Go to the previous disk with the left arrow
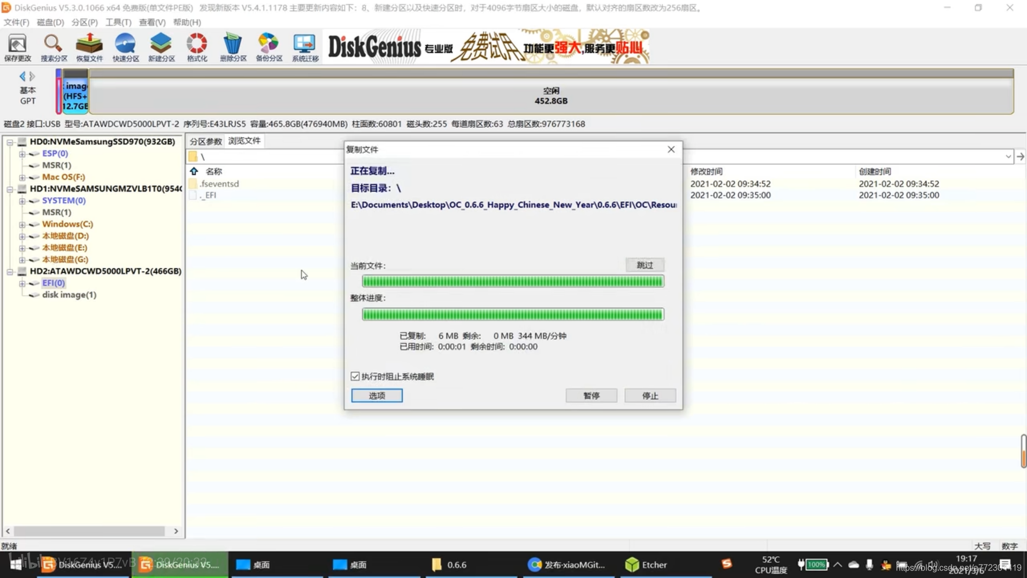This screenshot has width=1027, height=578. tap(22, 76)
